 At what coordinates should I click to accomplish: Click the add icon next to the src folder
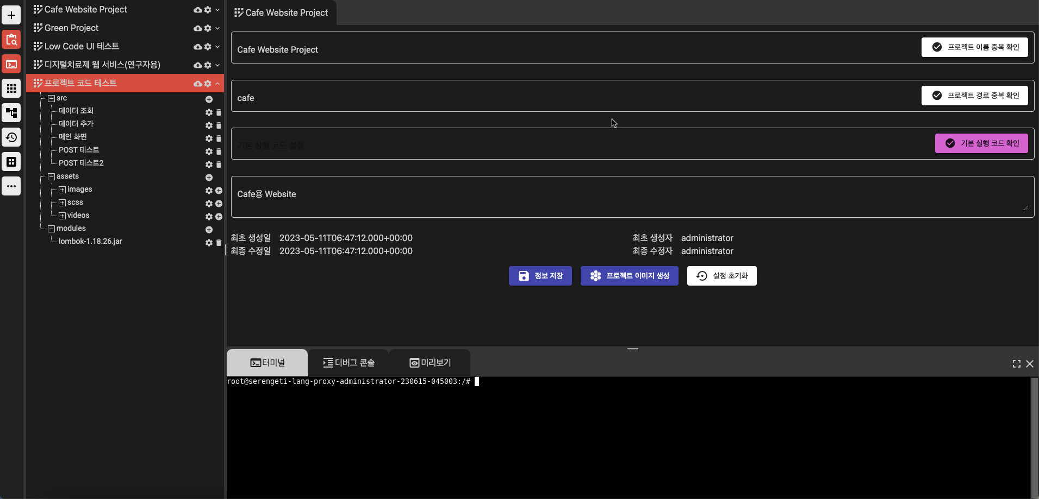pos(209,99)
